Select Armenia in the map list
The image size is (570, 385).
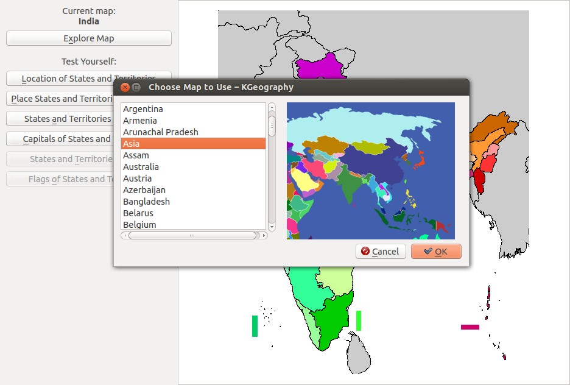point(193,121)
